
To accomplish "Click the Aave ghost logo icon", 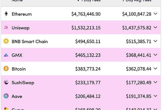I will (6, 96).
